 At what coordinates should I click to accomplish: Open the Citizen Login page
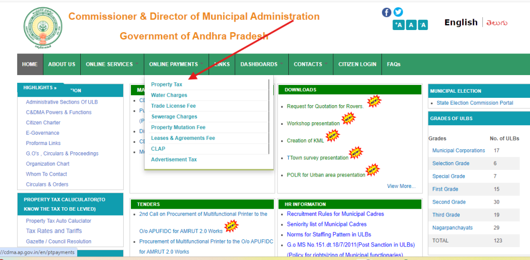pos(357,64)
